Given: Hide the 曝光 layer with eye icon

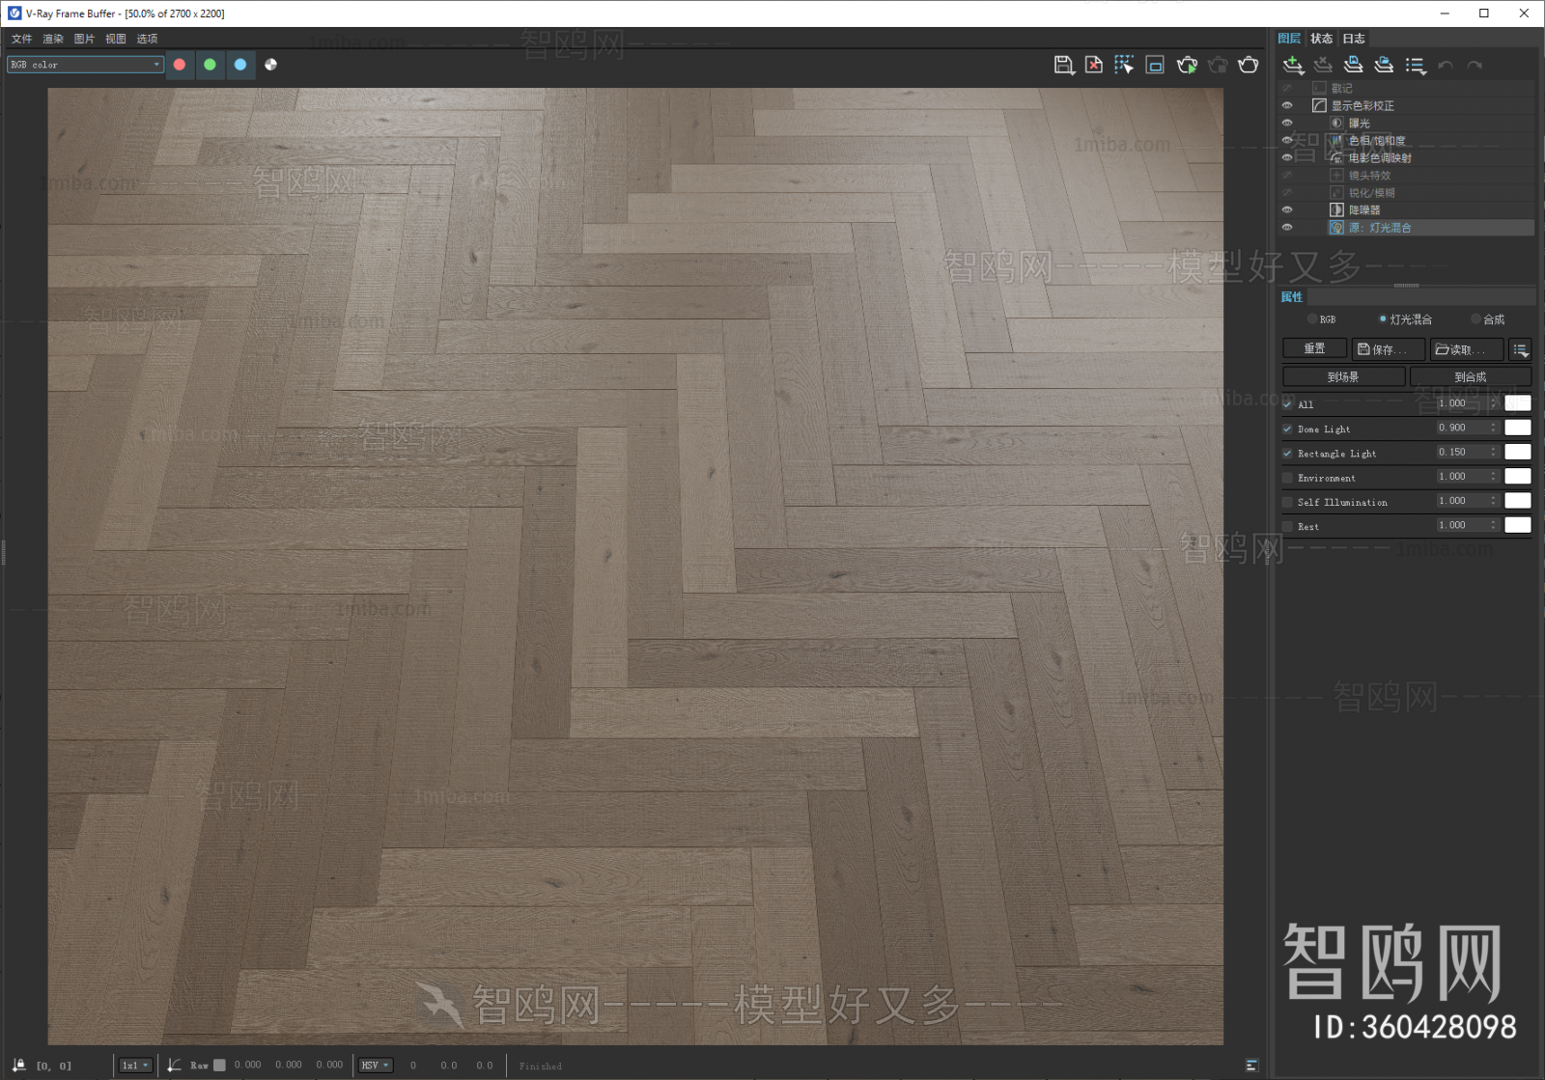Looking at the screenshot, I should [1287, 123].
